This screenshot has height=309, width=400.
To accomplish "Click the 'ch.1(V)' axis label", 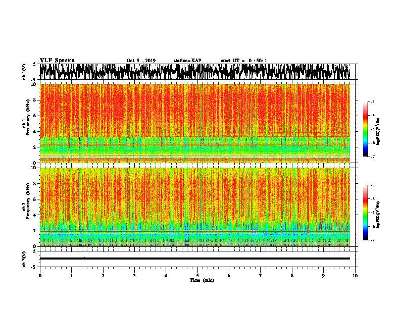I will pos(24,72).
